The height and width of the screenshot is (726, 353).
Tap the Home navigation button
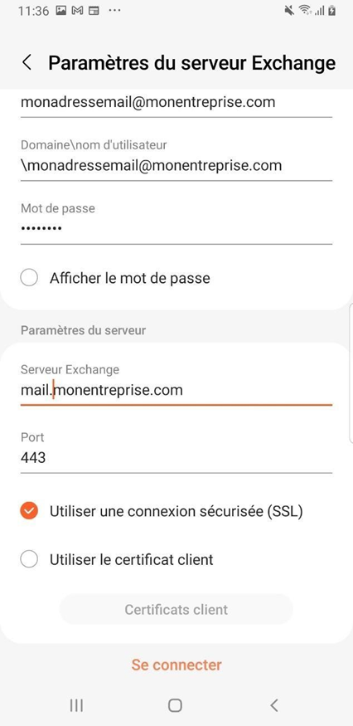click(x=175, y=705)
